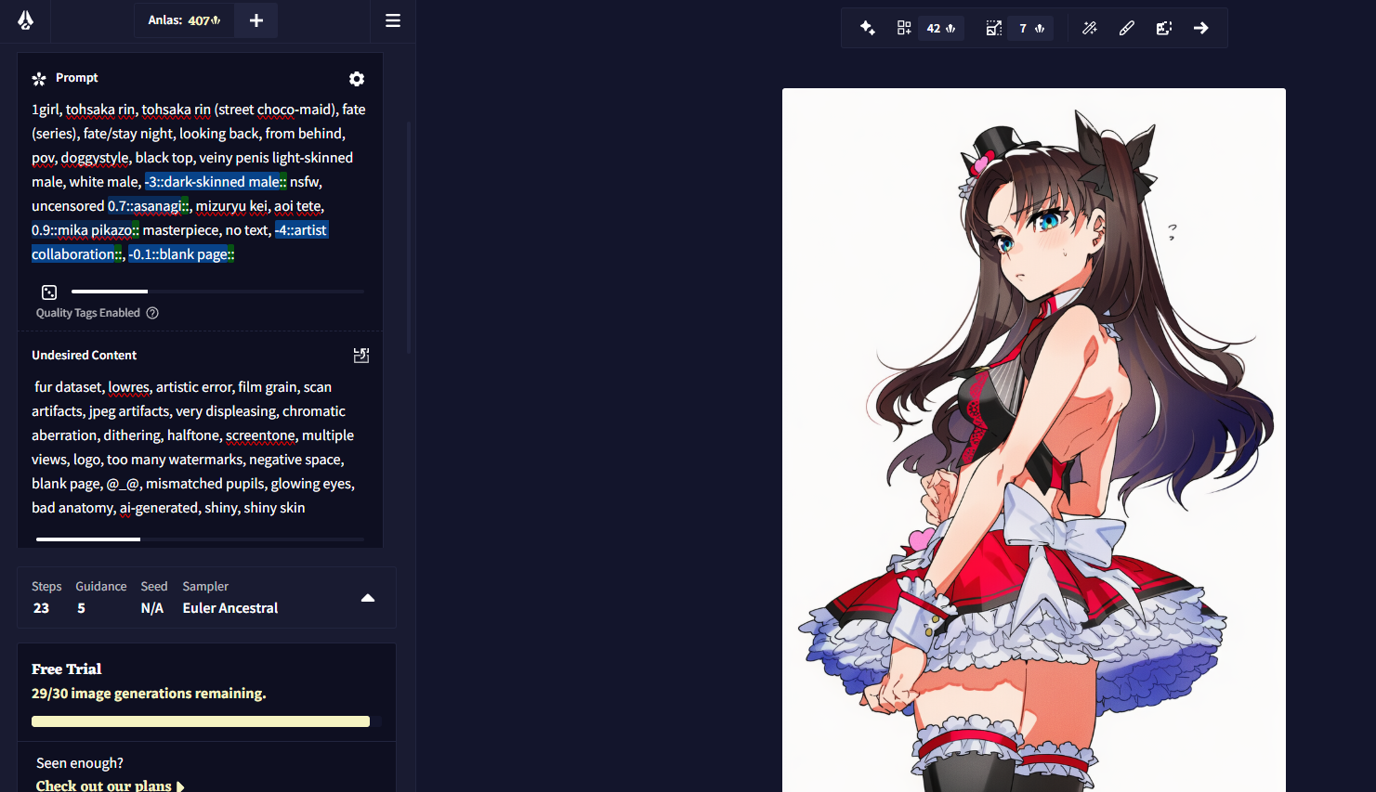Click the Guidance value 5
This screenshot has height=792, width=1376.
(x=81, y=608)
